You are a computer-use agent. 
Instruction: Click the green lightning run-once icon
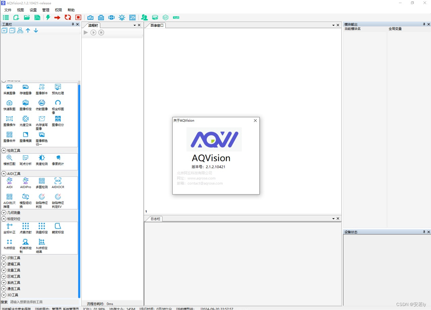coord(48,17)
